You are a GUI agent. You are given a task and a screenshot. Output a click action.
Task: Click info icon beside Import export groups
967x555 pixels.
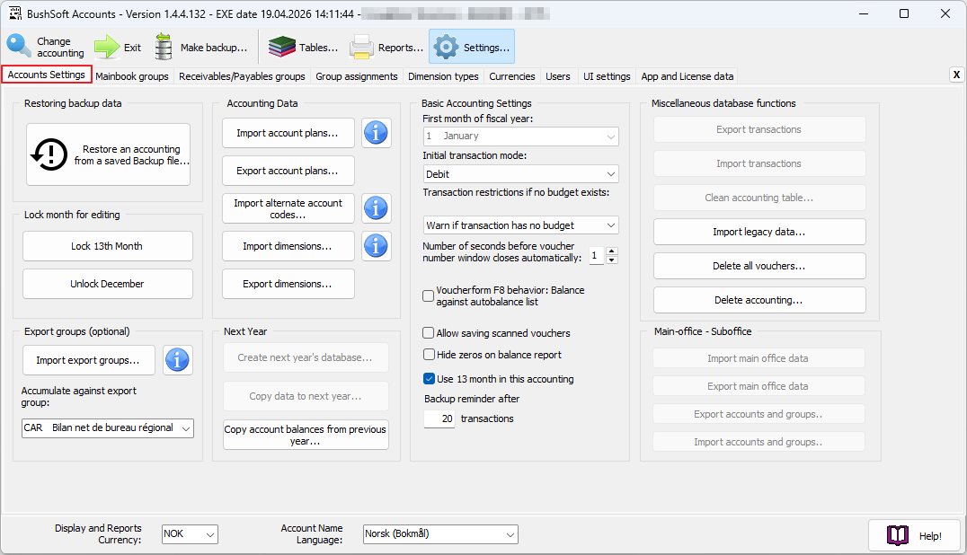pos(178,360)
